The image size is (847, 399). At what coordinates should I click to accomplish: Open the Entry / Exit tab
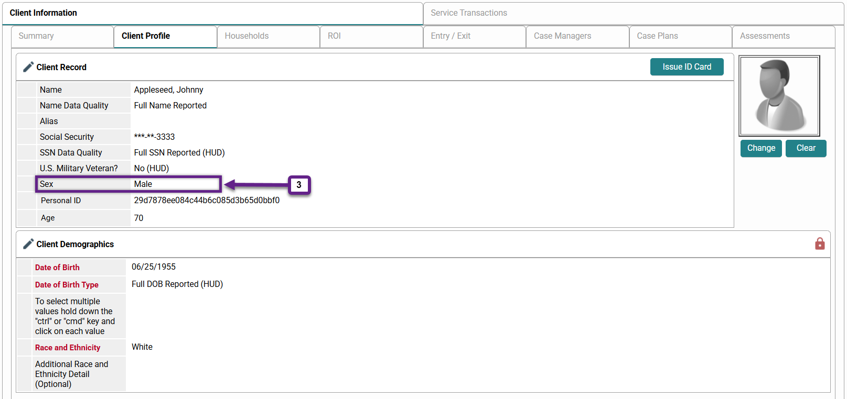(x=451, y=36)
